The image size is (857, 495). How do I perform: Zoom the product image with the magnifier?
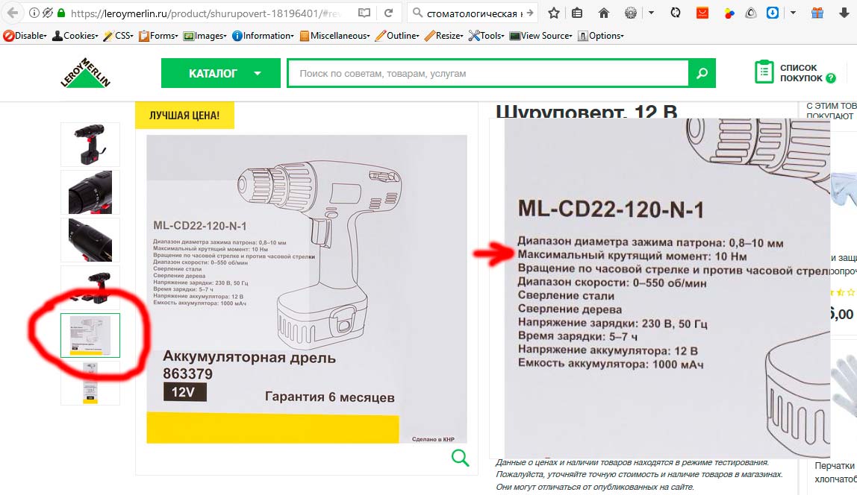tap(460, 457)
